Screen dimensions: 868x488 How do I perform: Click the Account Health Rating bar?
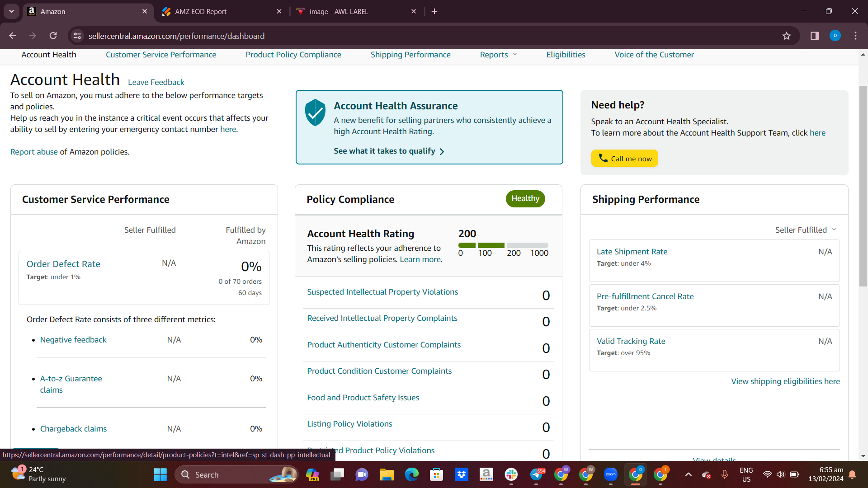pos(503,245)
